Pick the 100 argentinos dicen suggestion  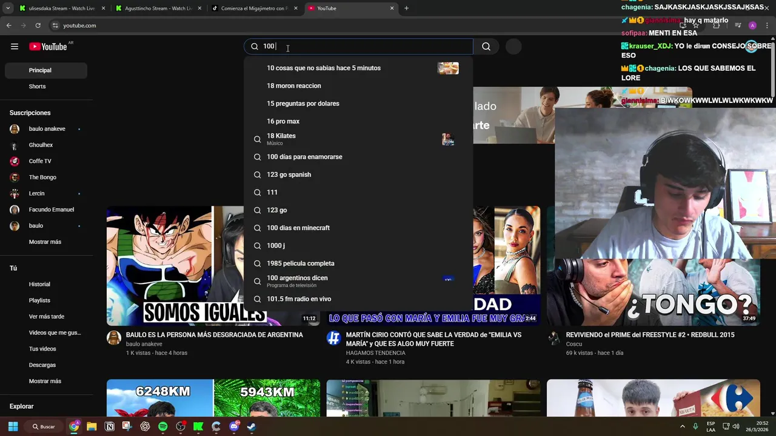pos(358,281)
